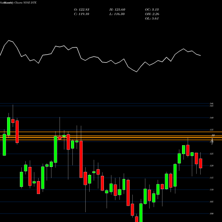Click the high value H: 125.60
The width and height of the screenshot is (222, 222).
(x=117, y=10)
